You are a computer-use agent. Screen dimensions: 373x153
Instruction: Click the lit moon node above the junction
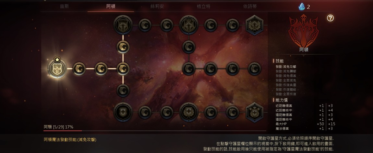pyautogui.click(x=123, y=47)
